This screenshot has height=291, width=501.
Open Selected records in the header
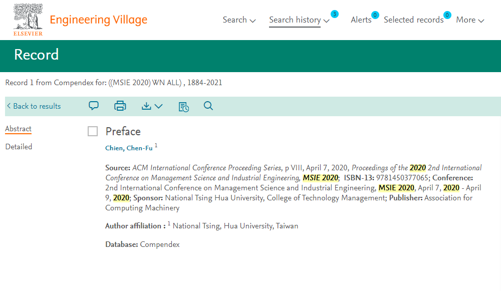point(413,20)
